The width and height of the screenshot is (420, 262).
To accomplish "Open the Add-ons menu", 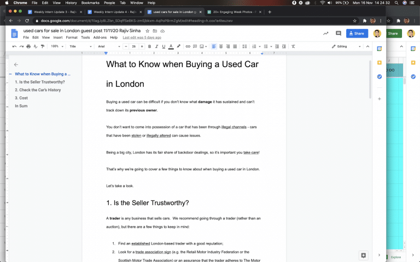I will click(100, 38).
